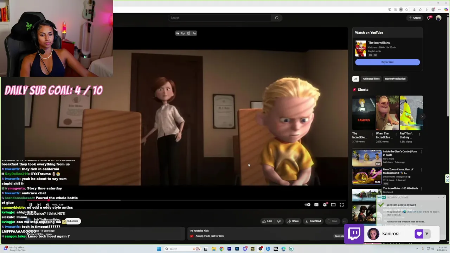Like the video
Image resolution: width=450 pixels, height=253 pixels.
[267, 221]
